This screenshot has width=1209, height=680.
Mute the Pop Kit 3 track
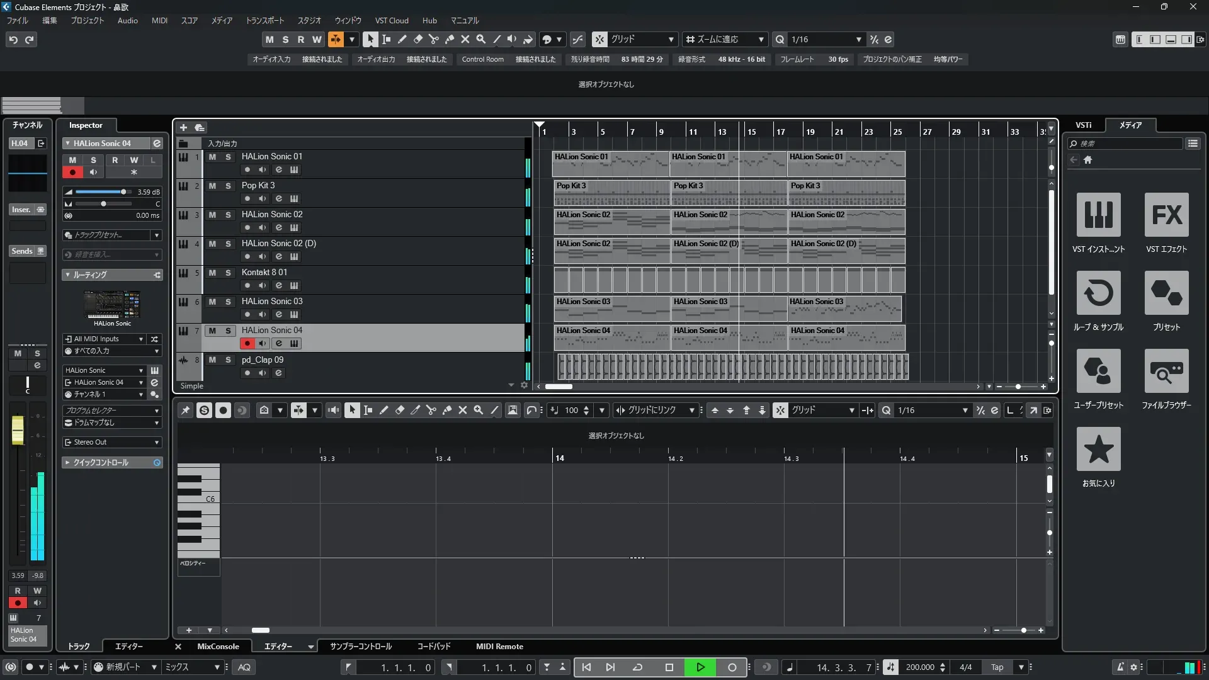tap(212, 186)
